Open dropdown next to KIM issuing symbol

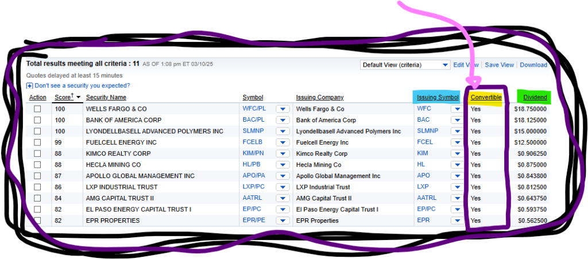pyautogui.click(x=457, y=154)
